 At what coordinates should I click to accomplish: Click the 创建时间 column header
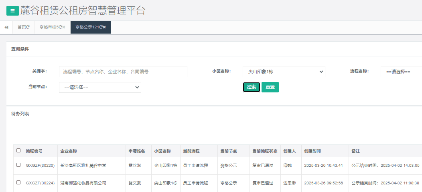(x=312, y=151)
